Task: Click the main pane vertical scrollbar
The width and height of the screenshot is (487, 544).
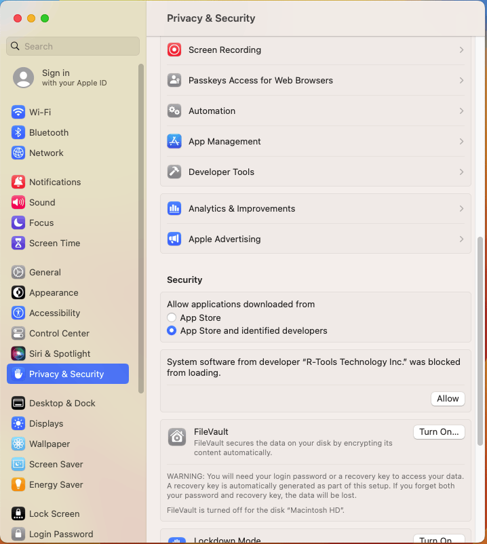Action: click(480, 341)
